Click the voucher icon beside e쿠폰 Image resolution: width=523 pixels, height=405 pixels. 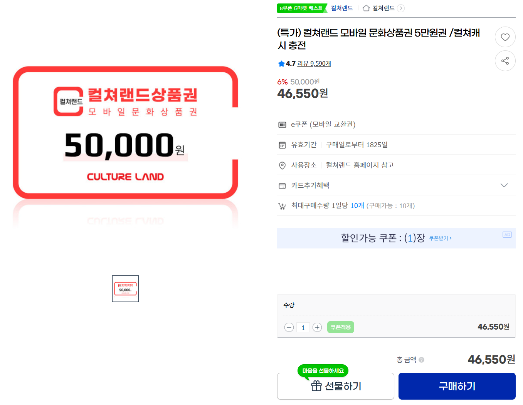click(x=282, y=124)
